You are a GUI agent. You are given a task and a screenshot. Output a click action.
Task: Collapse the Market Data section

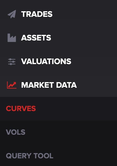pos(58,85)
